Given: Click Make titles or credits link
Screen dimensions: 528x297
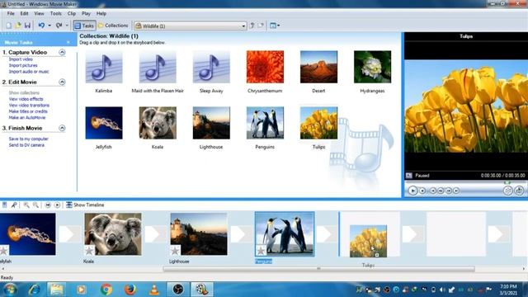Looking at the screenshot, I should pos(28,111).
